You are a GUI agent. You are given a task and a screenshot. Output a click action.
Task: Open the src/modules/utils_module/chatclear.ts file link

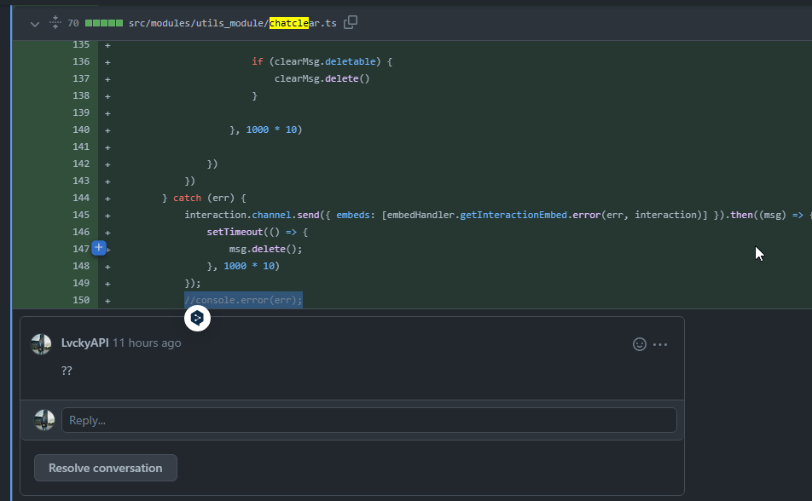[x=233, y=23]
